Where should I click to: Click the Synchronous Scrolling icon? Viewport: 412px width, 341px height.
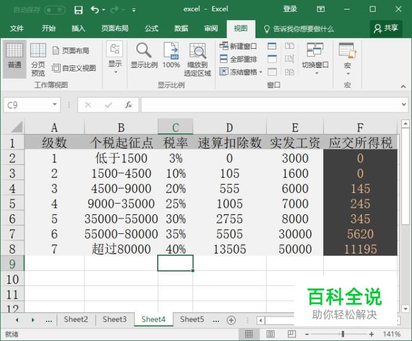pos(289,59)
